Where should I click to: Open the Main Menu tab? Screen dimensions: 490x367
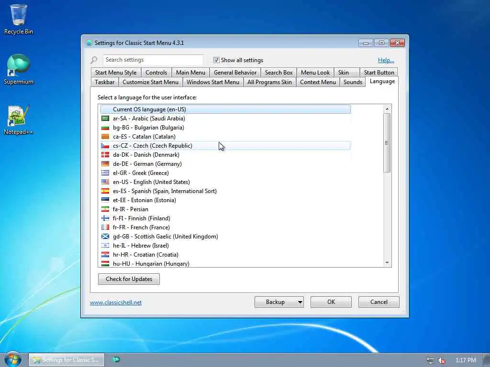pyautogui.click(x=190, y=73)
